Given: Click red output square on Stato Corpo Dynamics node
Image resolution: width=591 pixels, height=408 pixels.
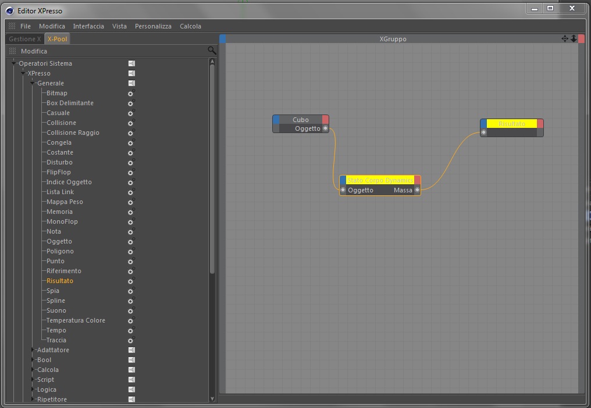Looking at the screenshot, I should [x=417, y=180].
